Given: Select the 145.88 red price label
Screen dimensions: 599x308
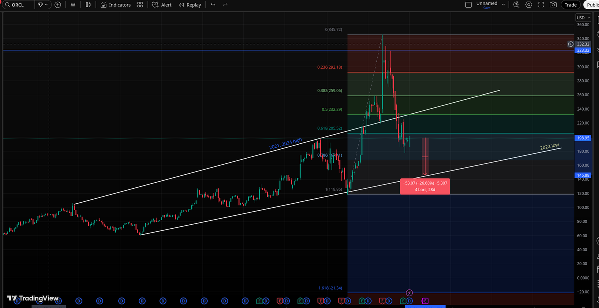Looking at the screenshot, I should coord(583,175).
